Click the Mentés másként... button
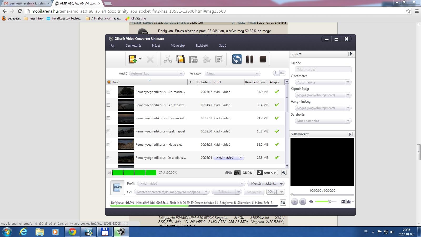Screen dimensions: 421x237 pos(264,184)
